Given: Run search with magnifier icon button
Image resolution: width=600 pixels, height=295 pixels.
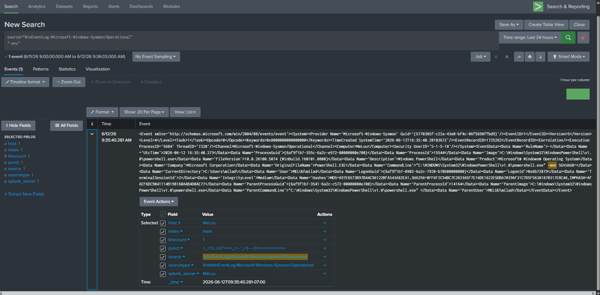Looking at the screenshot, I should (x=568, y=38).
